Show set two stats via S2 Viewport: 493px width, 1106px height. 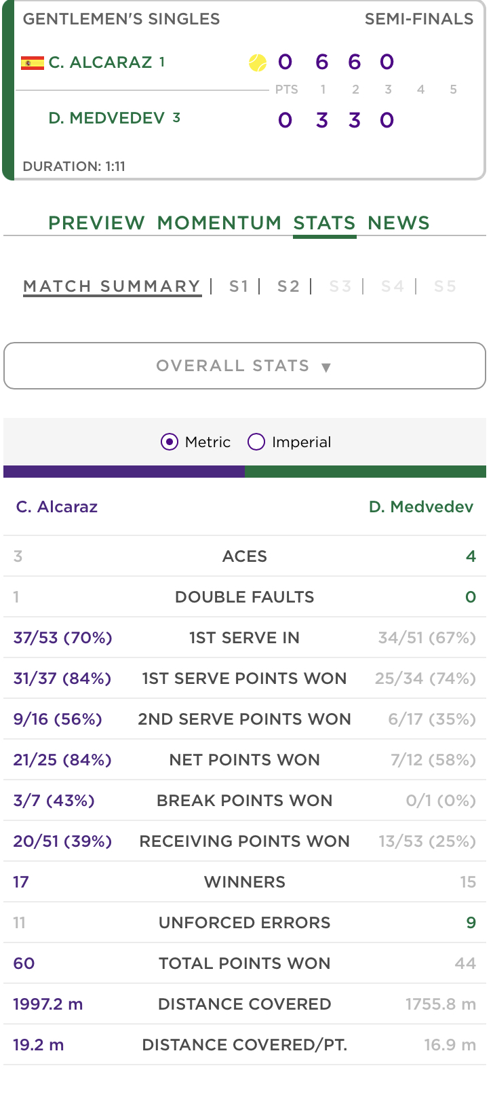(x=288, y=286)
